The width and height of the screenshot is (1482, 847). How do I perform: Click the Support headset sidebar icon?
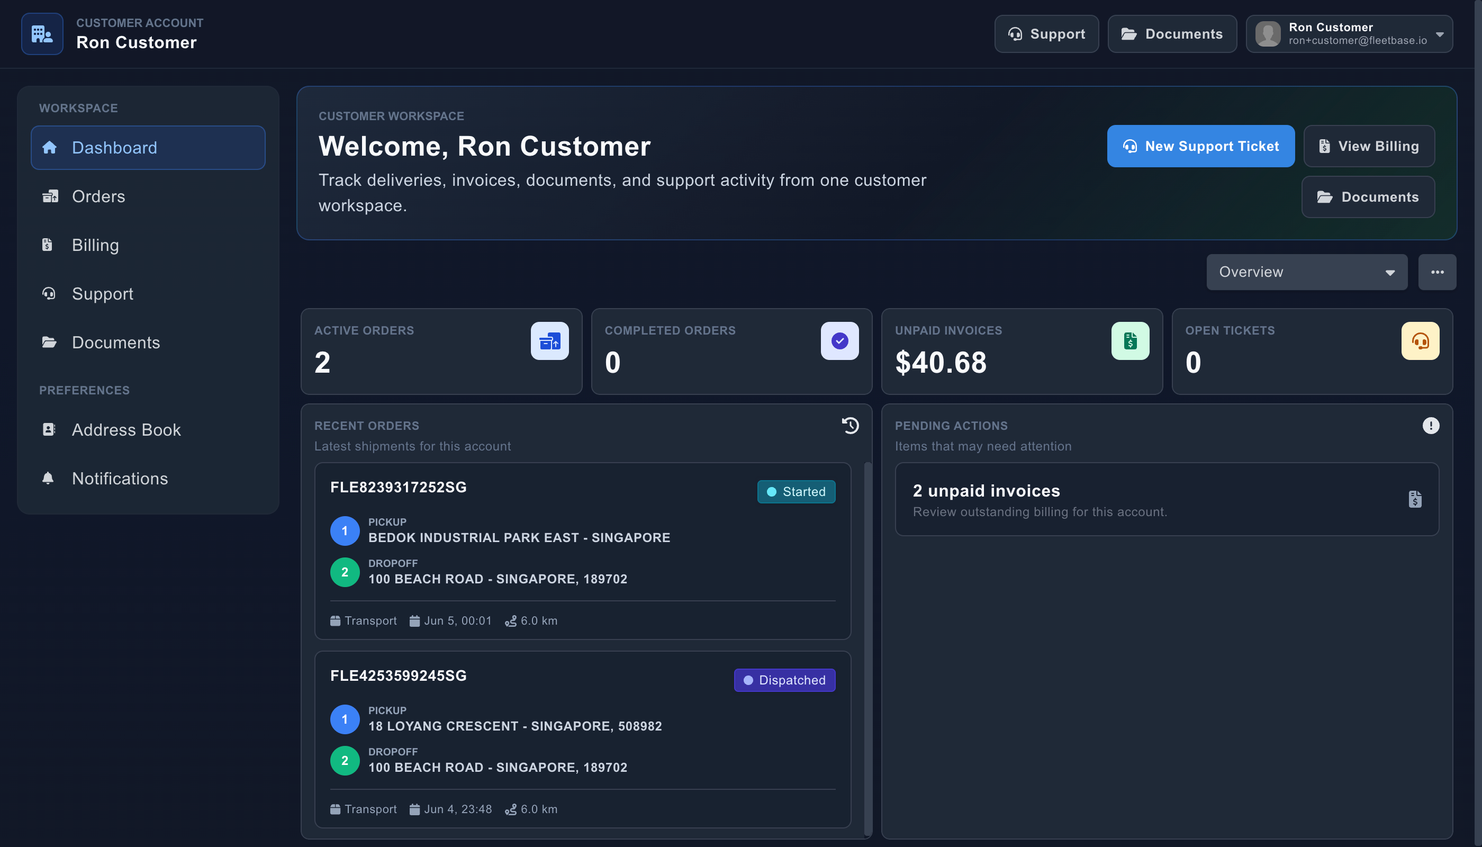pos(49,294)
